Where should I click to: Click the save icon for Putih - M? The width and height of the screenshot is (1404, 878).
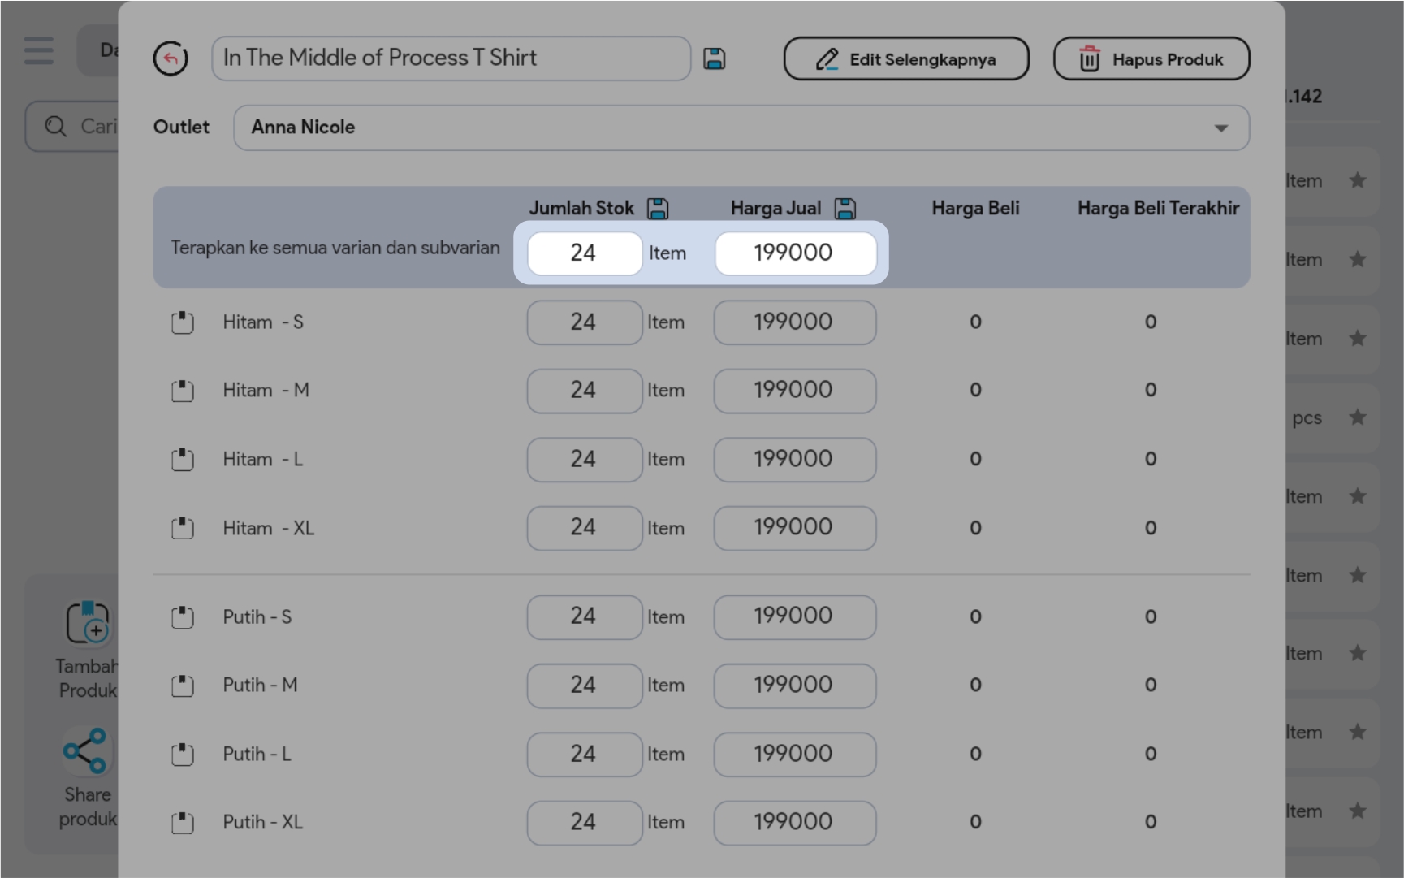(183, 686)
